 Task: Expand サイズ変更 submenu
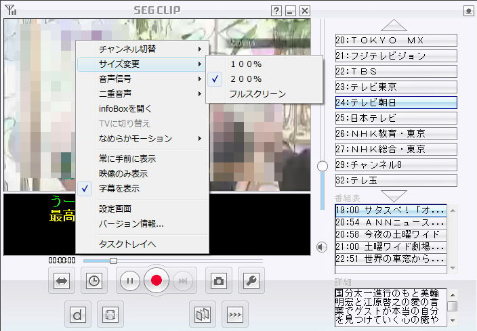142,64
